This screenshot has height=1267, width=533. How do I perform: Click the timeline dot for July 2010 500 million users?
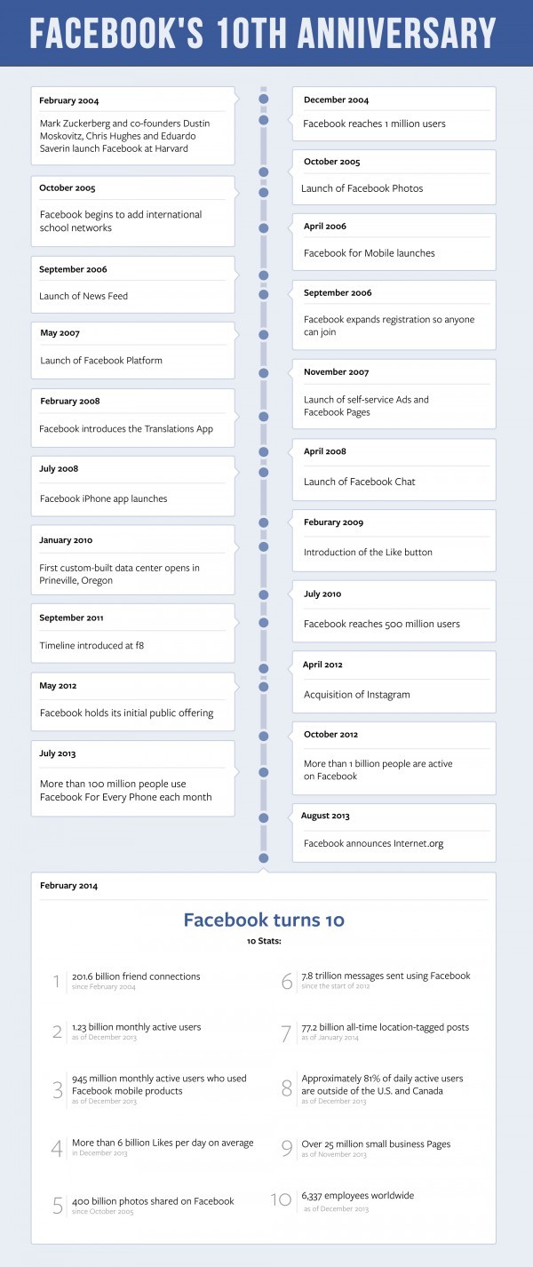(263, 594)
